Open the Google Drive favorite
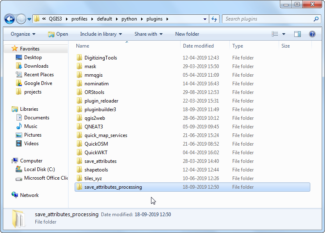This screenshot has width=325, height=233. click(x=38, y=83)
